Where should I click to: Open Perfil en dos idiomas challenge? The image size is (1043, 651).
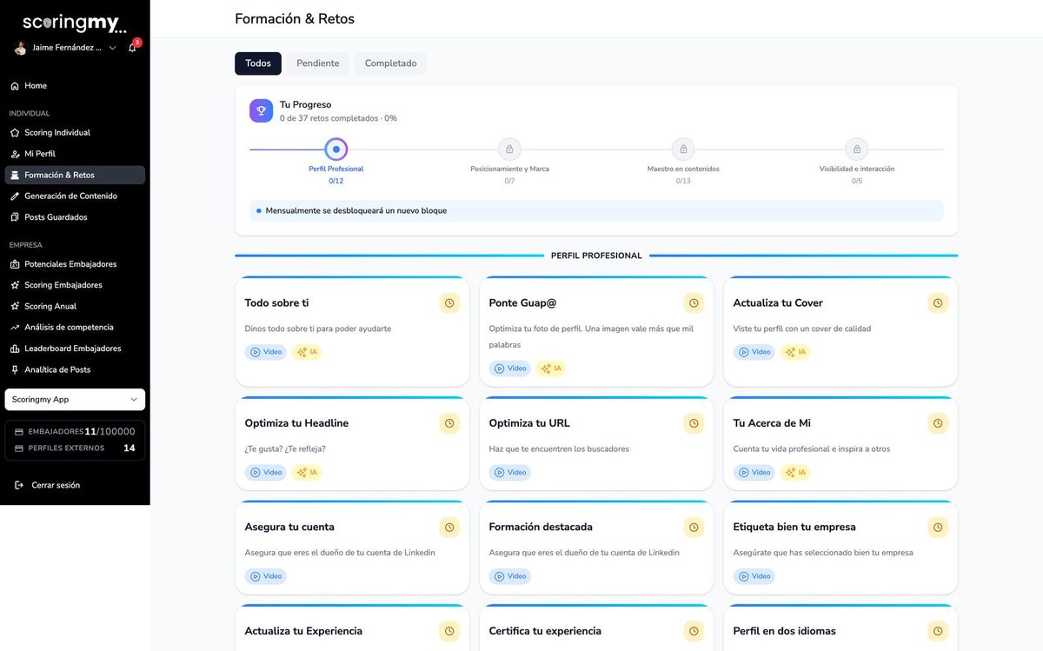point(840,628)
